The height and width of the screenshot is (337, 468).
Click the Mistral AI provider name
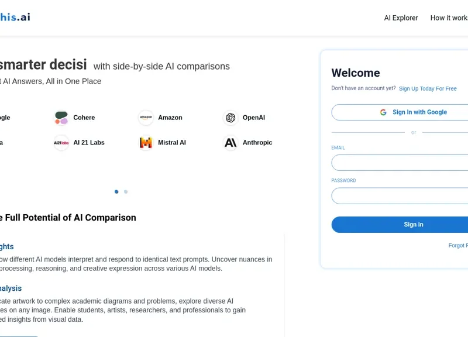172,143
